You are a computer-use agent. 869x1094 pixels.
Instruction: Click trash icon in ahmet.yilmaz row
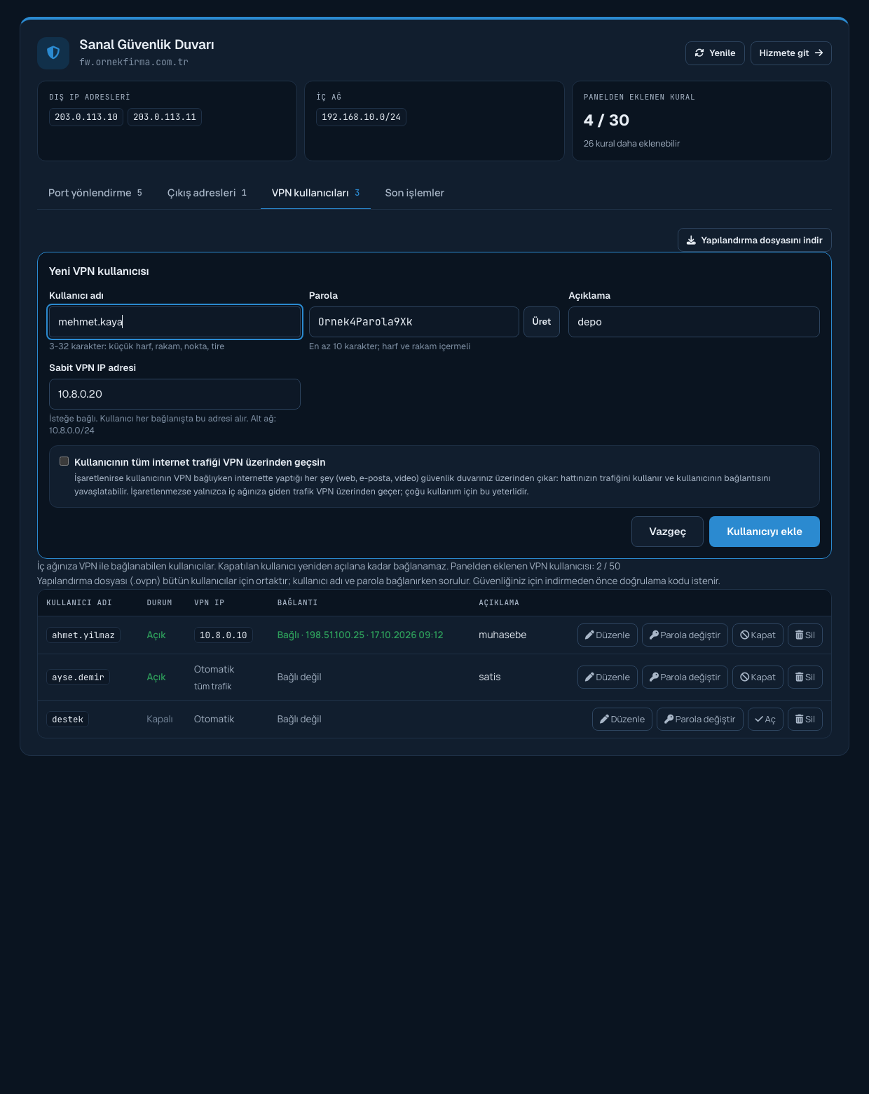[800, 635]
